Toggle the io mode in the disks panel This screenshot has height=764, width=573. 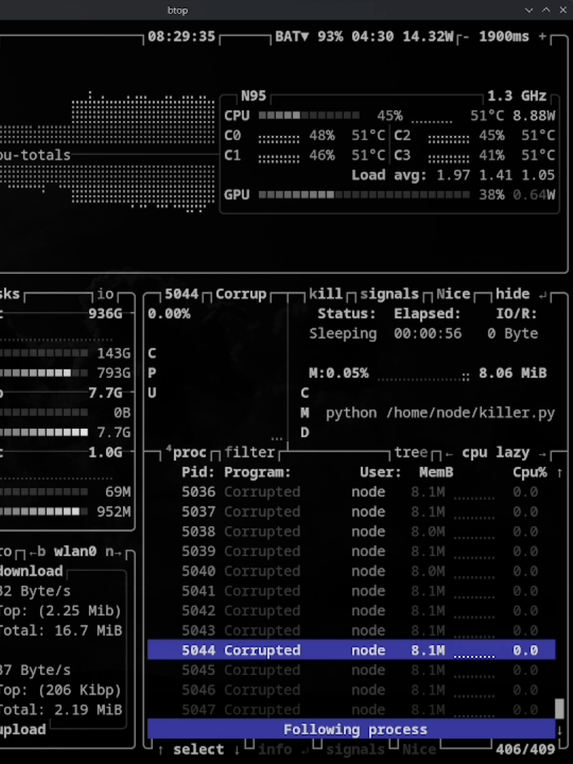106,294
